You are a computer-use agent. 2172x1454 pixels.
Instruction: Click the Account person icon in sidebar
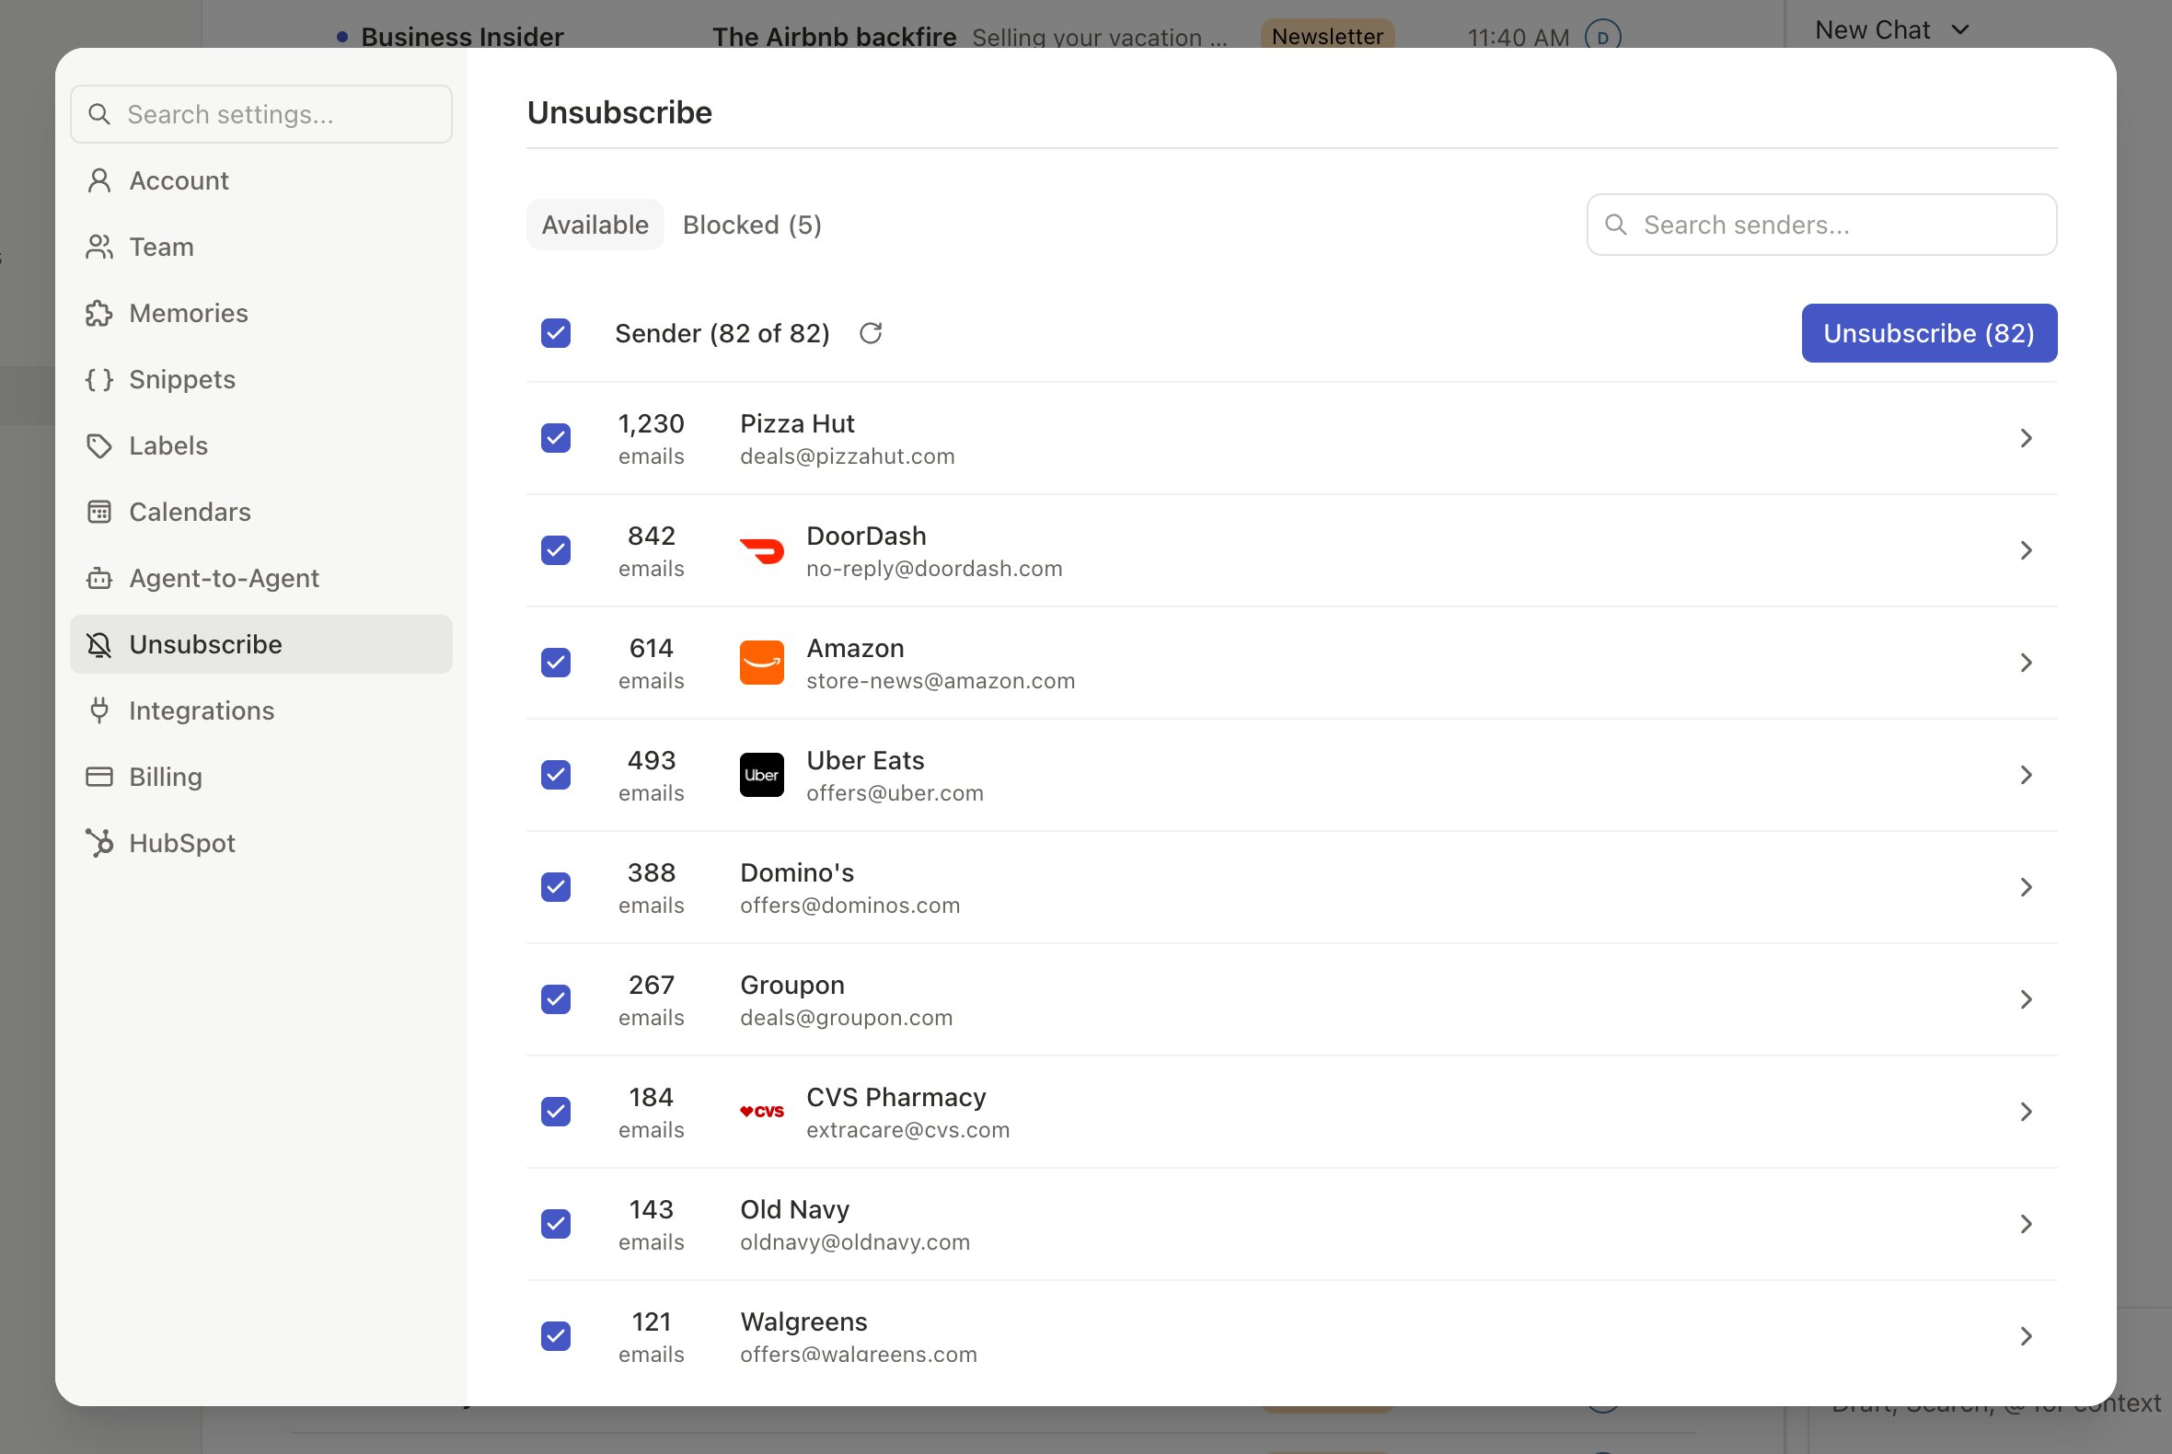(99, 180)
